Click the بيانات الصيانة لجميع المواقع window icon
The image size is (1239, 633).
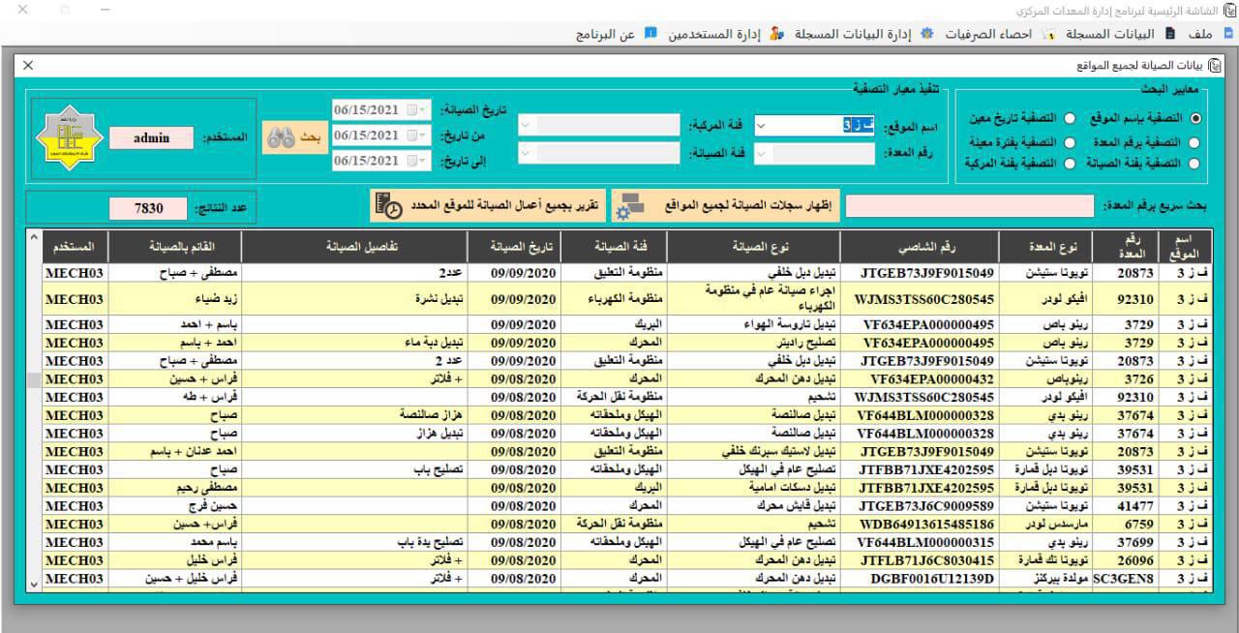pos(1215,66)
